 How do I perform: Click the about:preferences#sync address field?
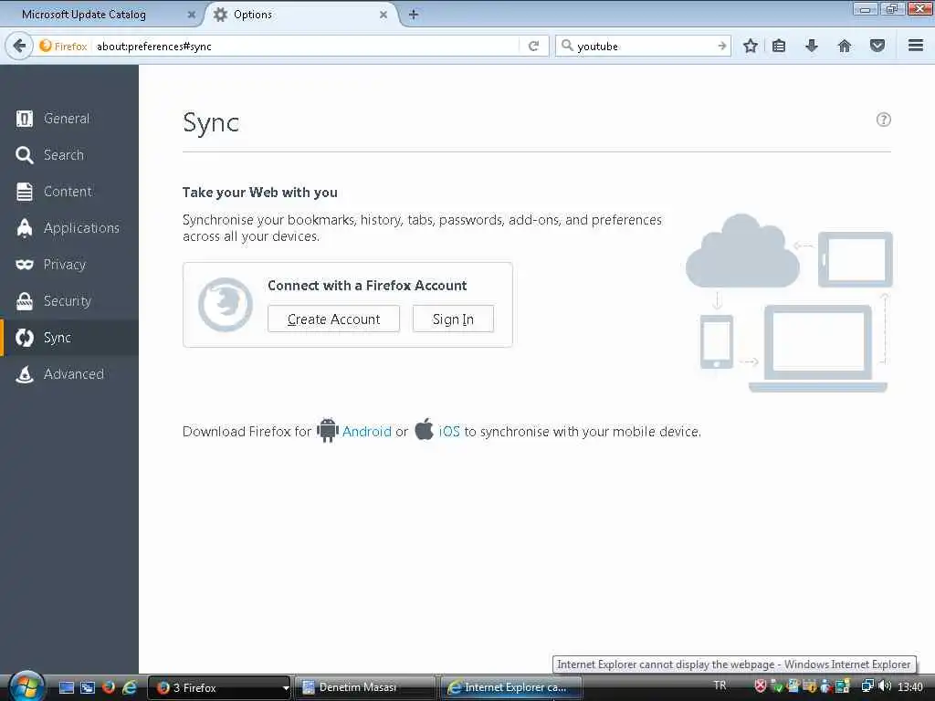(306, 46)
